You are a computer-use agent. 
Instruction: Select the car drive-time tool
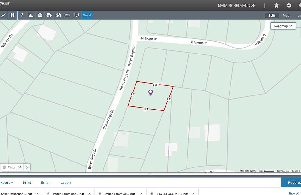(49, 15)
